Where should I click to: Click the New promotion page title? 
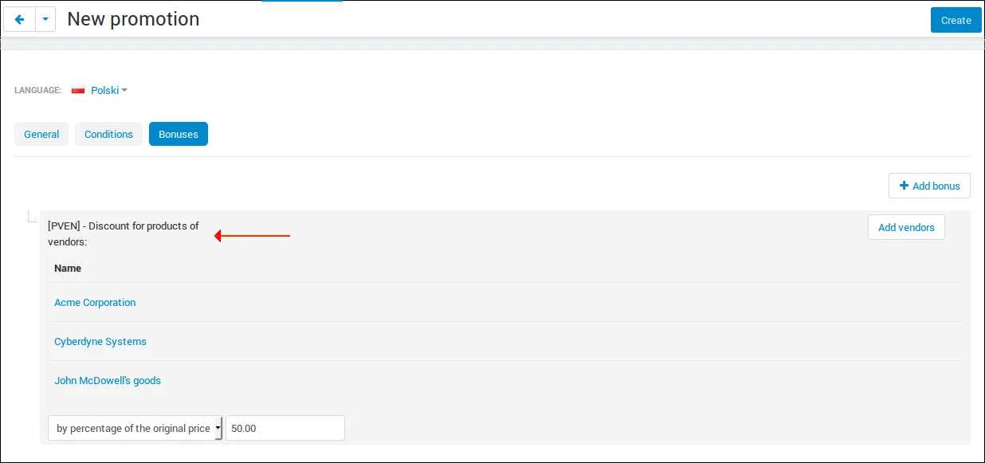pos(133,19)
